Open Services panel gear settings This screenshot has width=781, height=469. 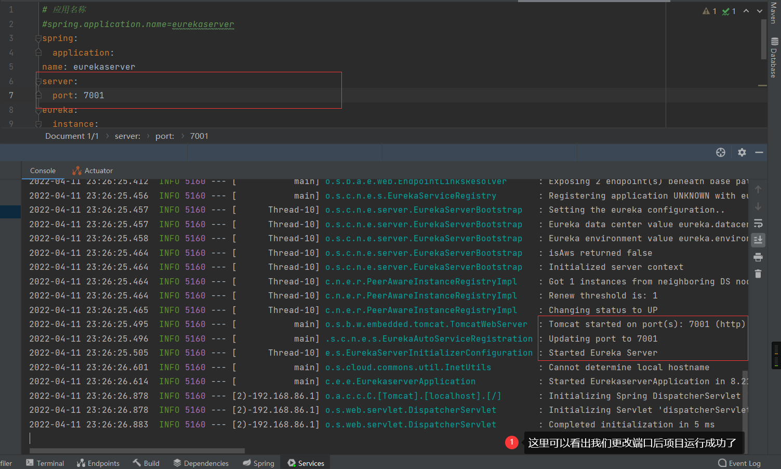[x=742, y=152]
